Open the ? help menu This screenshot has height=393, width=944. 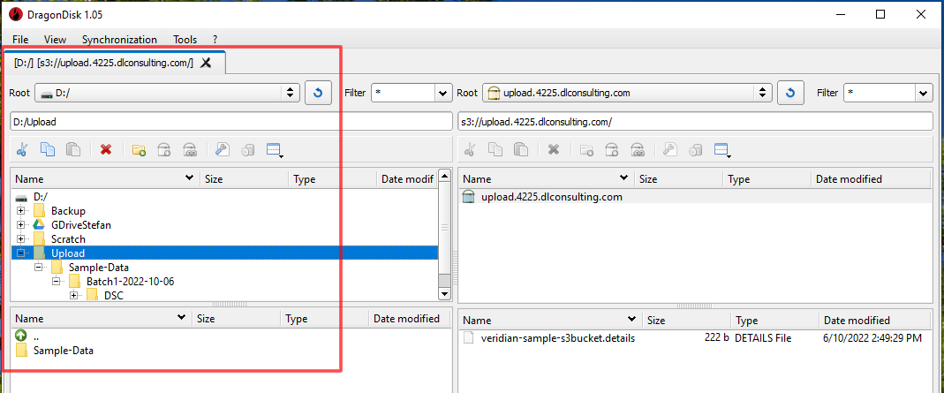pos(215,39)
